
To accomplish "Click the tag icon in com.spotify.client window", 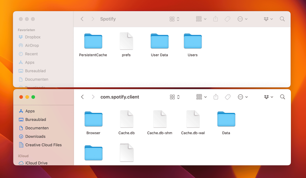I will point(228,97).
